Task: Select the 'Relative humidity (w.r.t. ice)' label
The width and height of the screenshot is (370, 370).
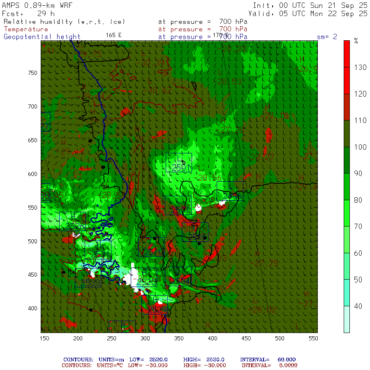Action: tap(64, 22)
